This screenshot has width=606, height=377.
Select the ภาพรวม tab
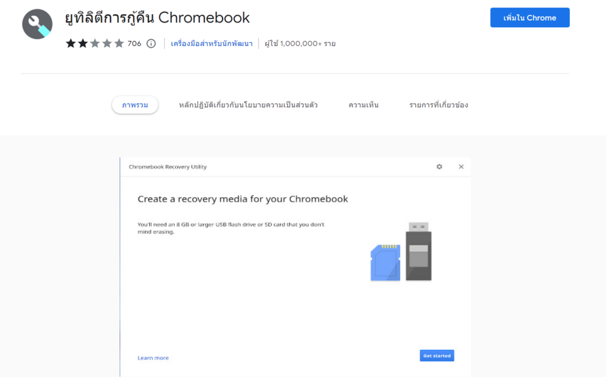pos(135,105)
